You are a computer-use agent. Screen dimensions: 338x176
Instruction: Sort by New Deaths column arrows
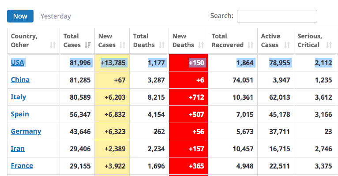coord(201,45)
